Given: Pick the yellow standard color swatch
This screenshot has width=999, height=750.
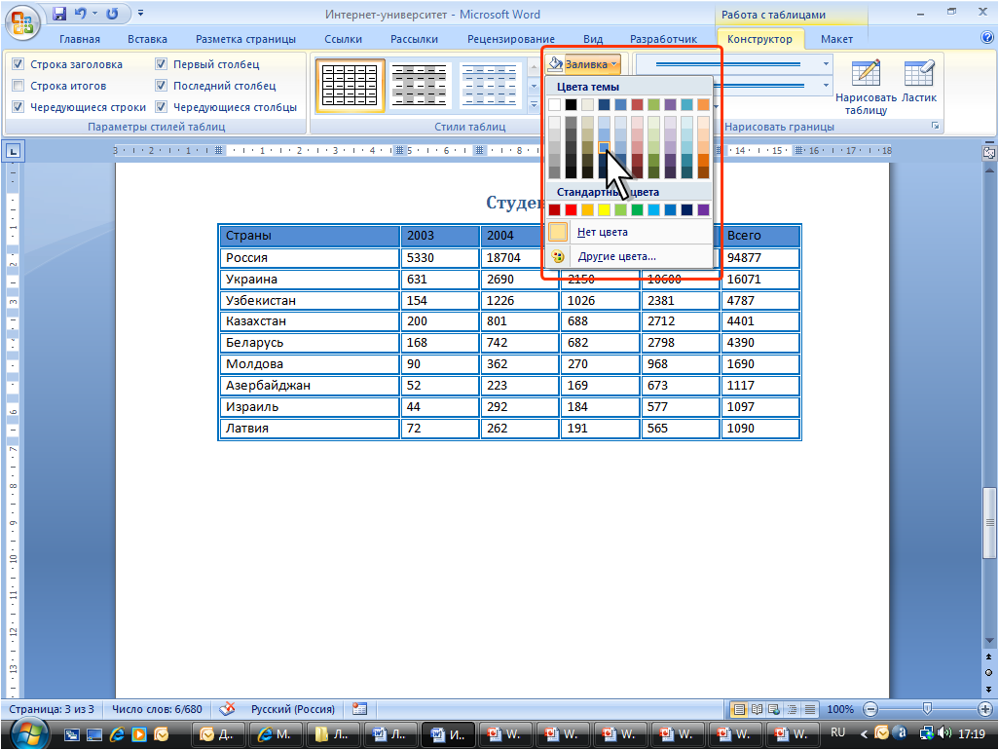Looking at the screenshot, I should pyautogui.click(x=604, y=209).
